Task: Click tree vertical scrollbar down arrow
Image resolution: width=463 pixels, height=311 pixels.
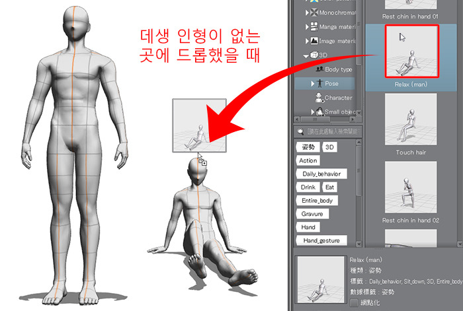Action: [x=358, y=112]
